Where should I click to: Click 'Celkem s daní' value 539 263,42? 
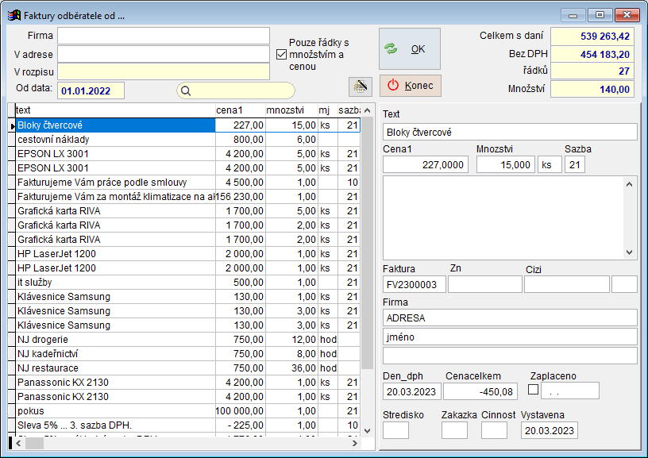(592, 36)
